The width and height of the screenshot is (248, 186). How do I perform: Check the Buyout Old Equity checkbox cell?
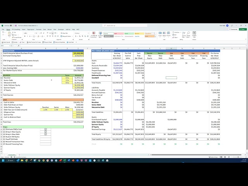click(46, 137)
